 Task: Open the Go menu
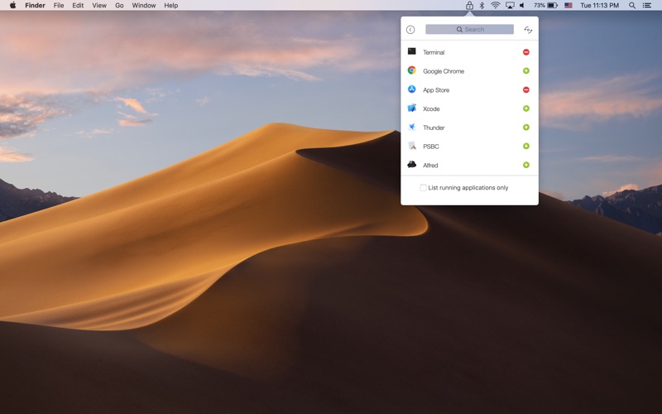119,6
